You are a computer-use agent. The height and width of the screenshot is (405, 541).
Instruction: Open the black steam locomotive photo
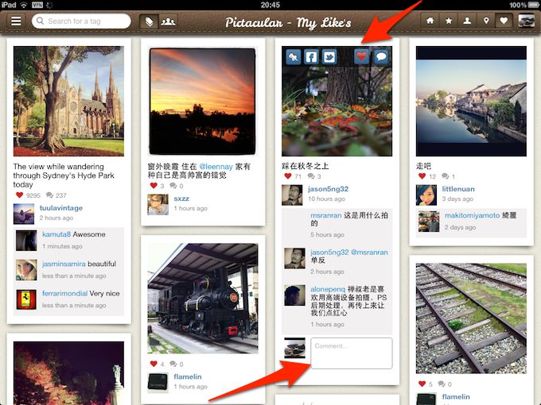(x=203, y=299)
